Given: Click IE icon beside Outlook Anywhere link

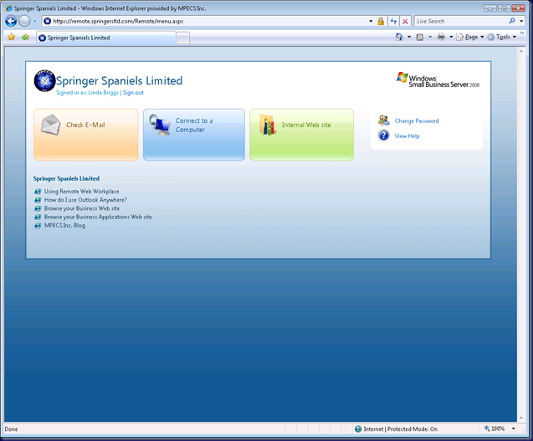Looking at the screenshot, I should click(x=38, y=200).
